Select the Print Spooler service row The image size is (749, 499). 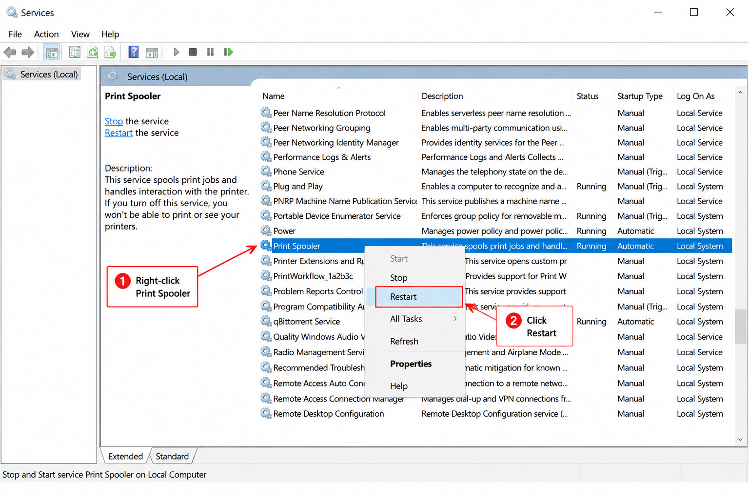pos(495,246)
